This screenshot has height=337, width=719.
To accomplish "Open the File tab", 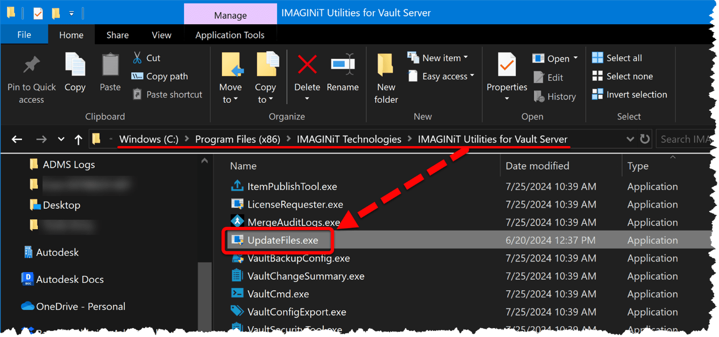I will click(x=24, y=35).
